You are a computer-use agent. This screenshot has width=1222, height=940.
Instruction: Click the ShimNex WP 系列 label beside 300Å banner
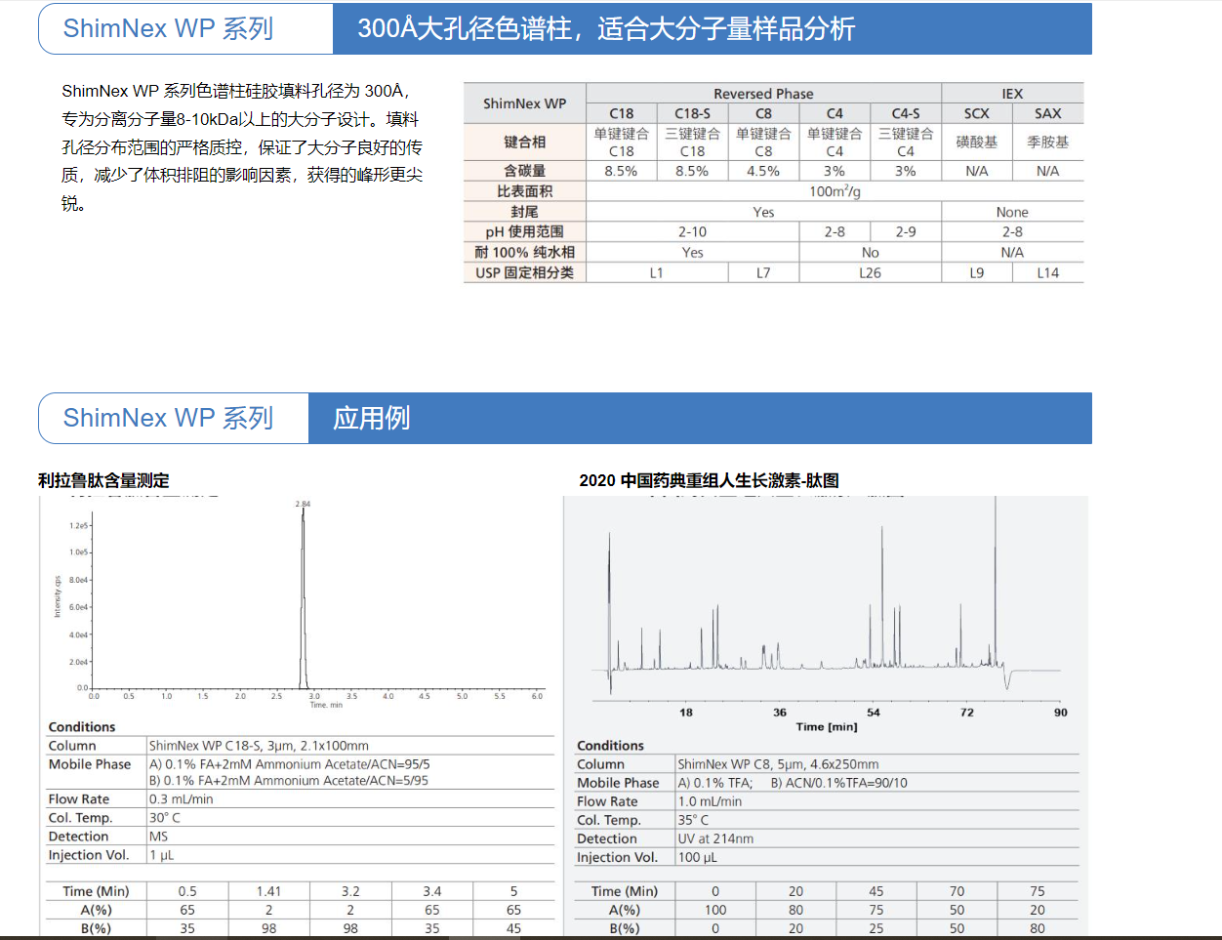point(168,28)
